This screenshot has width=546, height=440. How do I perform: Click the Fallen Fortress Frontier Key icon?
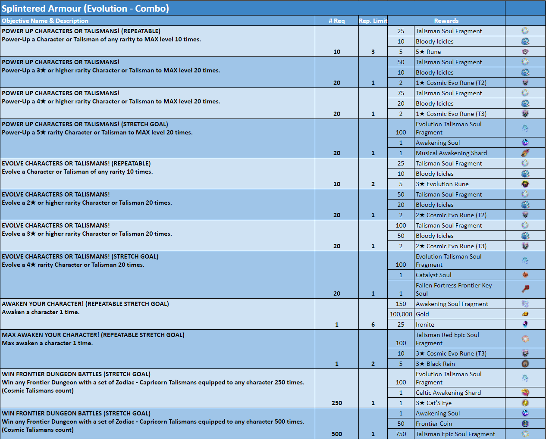click(525, 289)
